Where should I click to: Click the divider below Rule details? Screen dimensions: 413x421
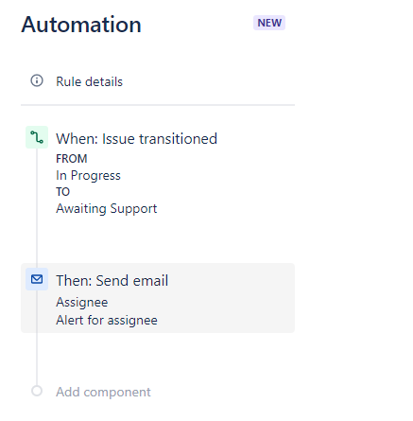click(158, 105)
